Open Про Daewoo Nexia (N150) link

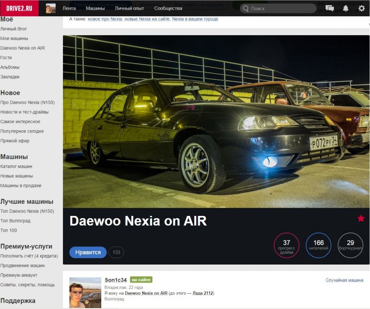pos(27,102)
